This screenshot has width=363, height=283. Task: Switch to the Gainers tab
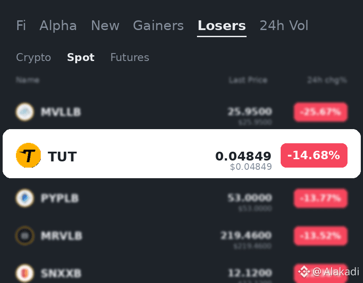click(x=158, y=26)
